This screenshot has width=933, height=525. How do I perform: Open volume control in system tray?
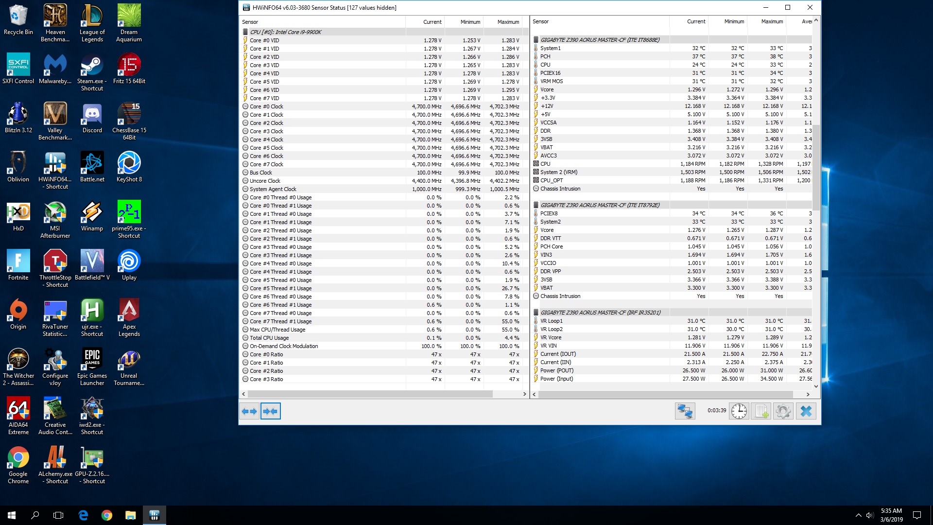[870, 515]
